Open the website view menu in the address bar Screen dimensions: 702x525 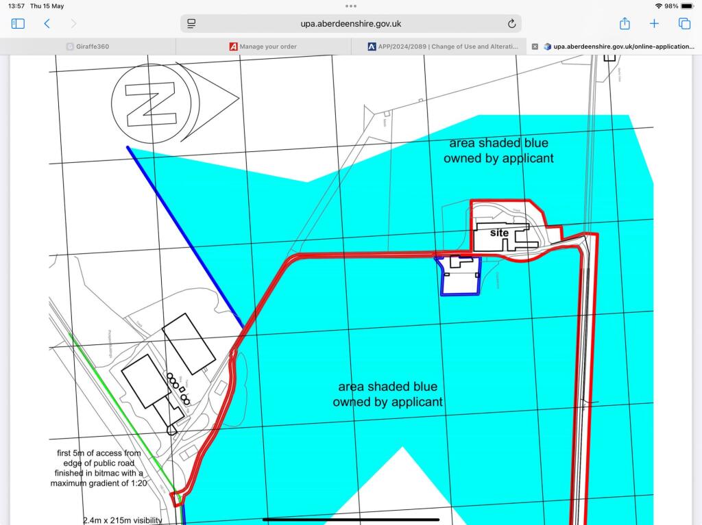[190, 23]
